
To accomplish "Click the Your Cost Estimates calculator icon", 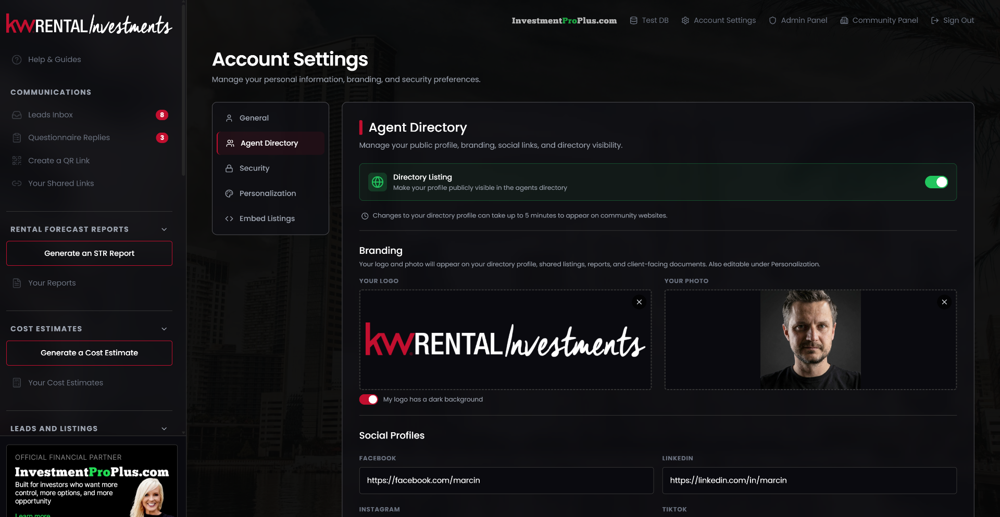I will [x=17, y=383].
